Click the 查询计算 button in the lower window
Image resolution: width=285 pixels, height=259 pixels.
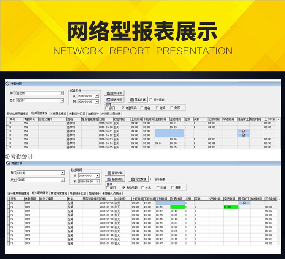115,173
